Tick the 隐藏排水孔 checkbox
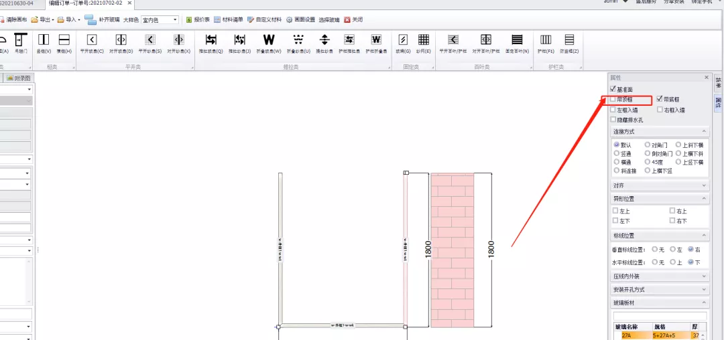This screenshot has width=724, height=340. 613,119
